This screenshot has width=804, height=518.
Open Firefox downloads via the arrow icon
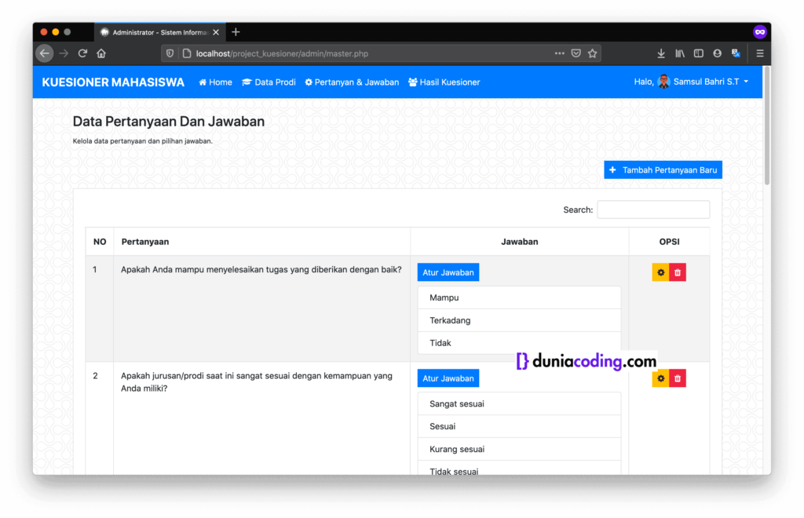click(x=660, y=53)
